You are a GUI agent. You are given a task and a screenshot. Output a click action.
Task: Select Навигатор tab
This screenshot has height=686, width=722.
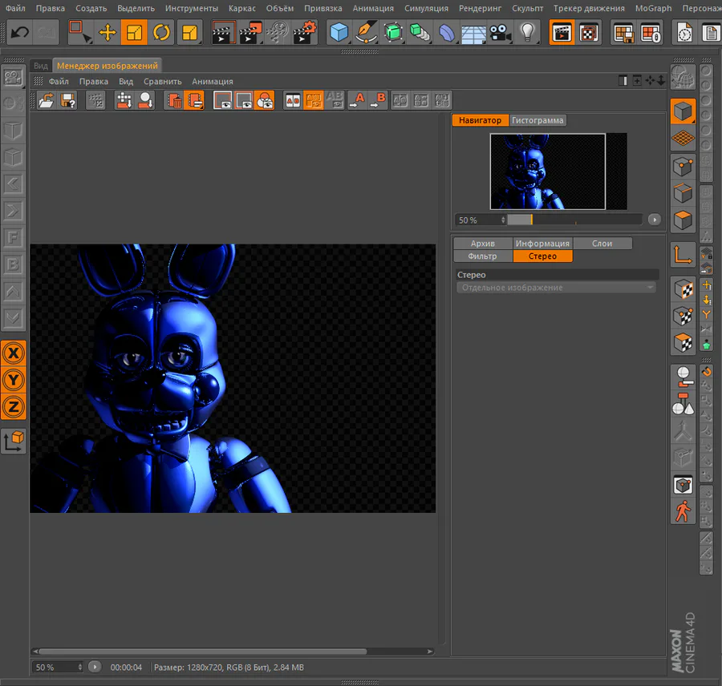coord(480,120)
